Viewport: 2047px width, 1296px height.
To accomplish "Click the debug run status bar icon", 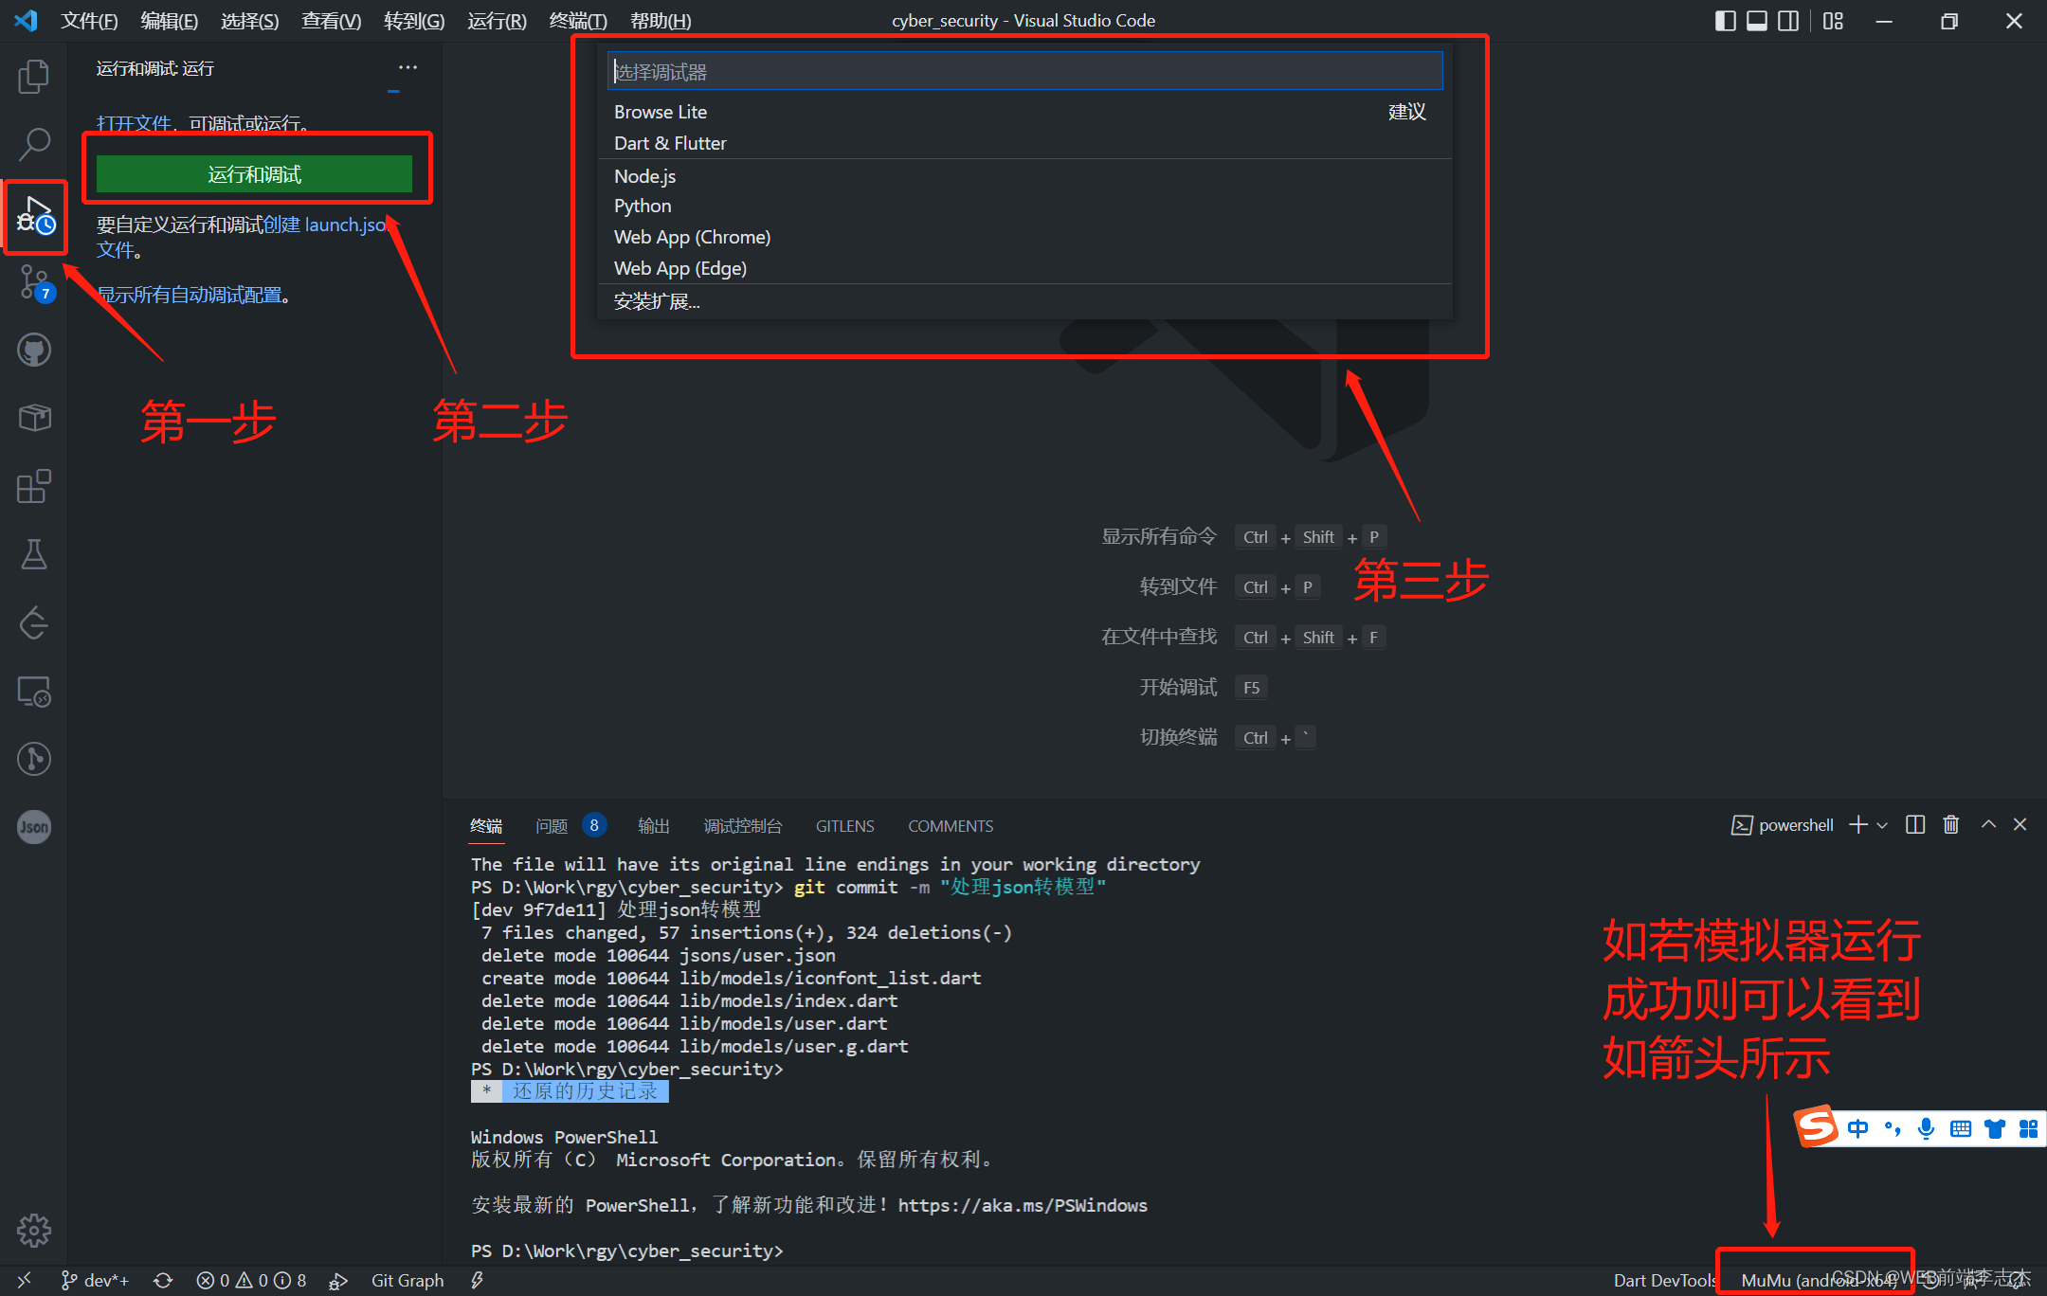I will [338, 1281].
